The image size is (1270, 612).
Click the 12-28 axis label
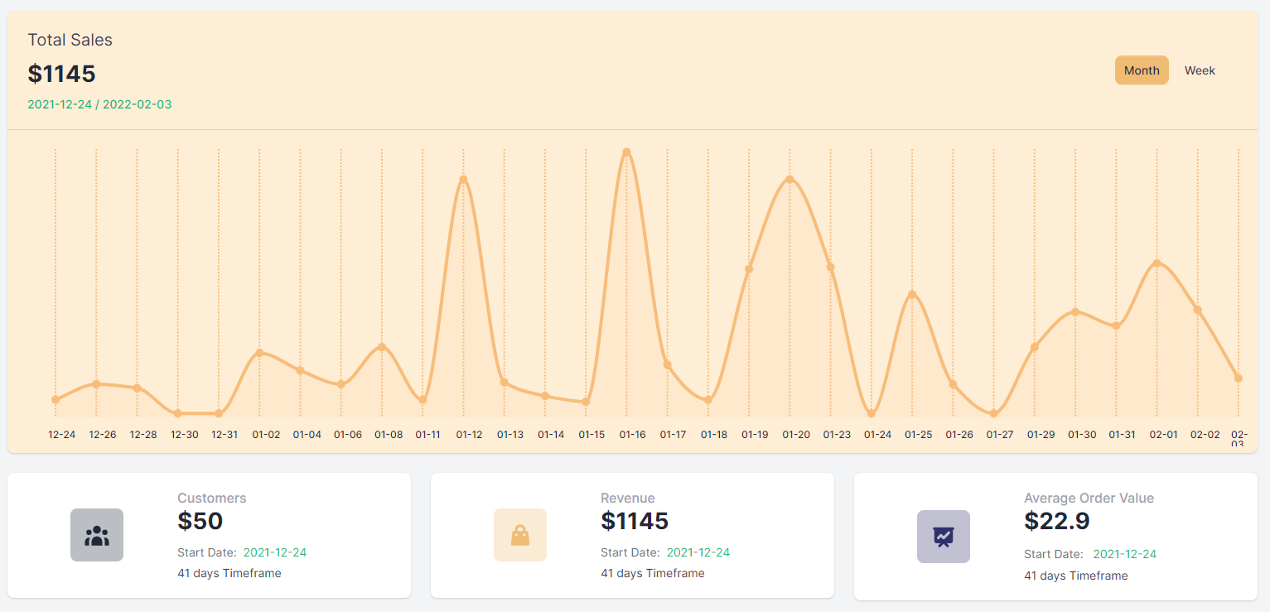pyautogui.click(x=143, y=435)
